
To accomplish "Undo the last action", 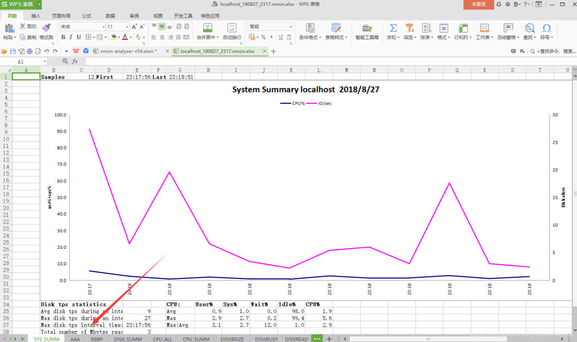I will [47, 51].
